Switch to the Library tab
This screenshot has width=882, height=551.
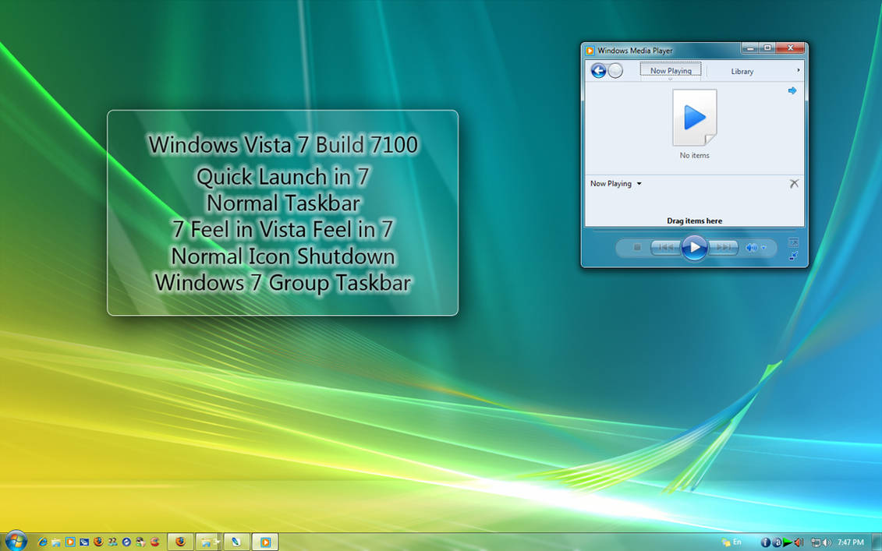tap(742, 70)
